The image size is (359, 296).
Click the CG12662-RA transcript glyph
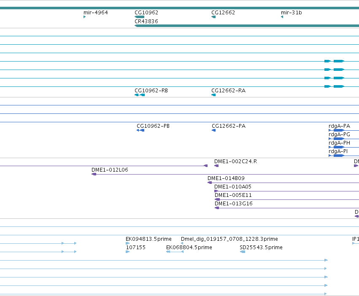(x=213, y=95)
